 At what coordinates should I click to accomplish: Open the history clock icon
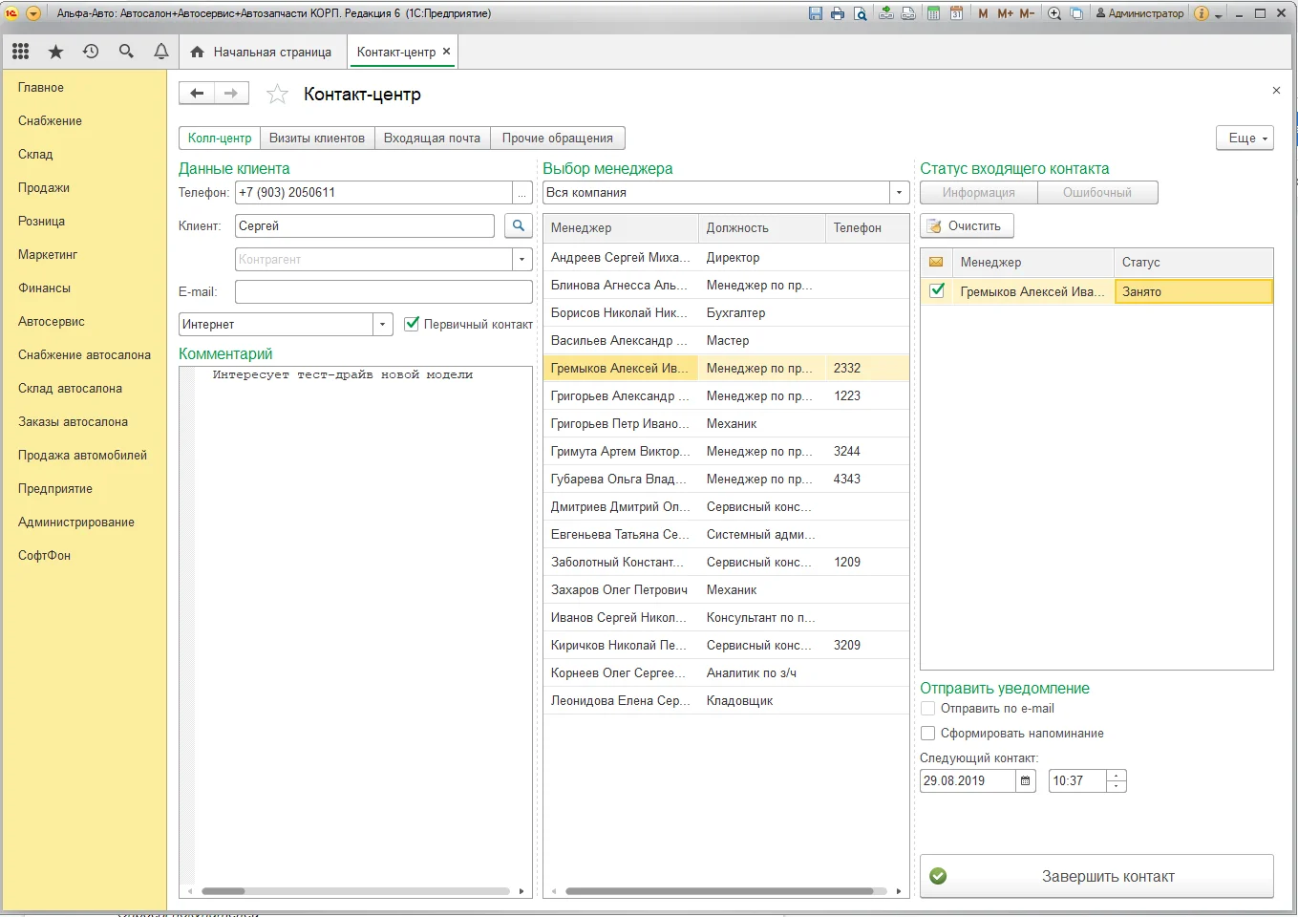click(91, 52)
